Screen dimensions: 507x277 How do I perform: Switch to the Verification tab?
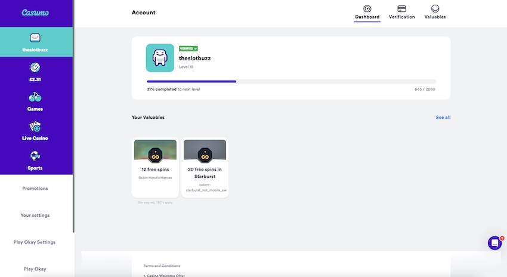coord(401,13)
